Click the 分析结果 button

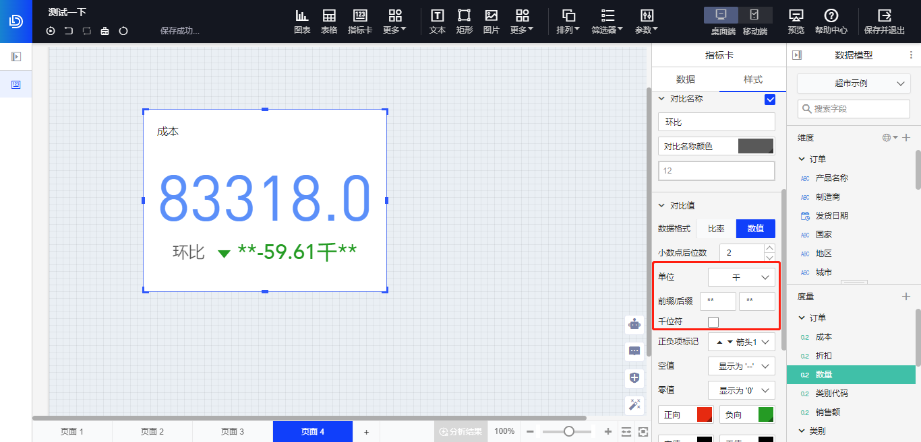460,432
